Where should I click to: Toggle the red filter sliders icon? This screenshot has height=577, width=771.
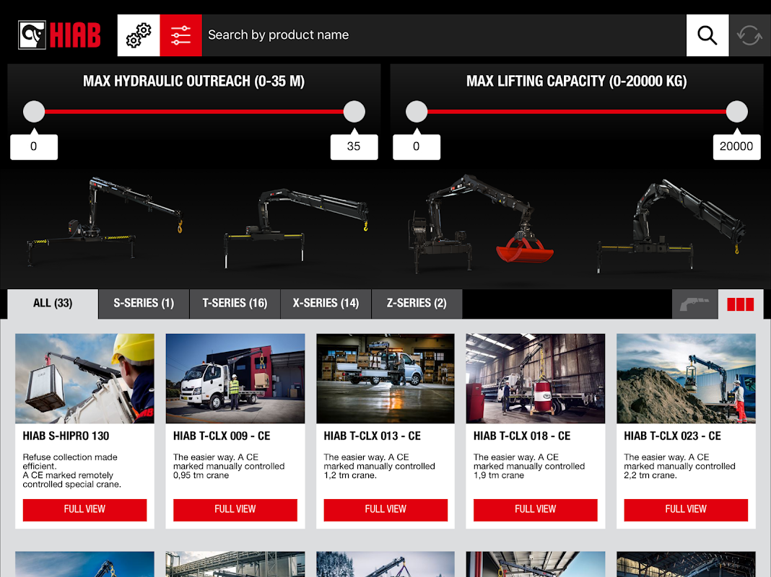tap(181, 35)
